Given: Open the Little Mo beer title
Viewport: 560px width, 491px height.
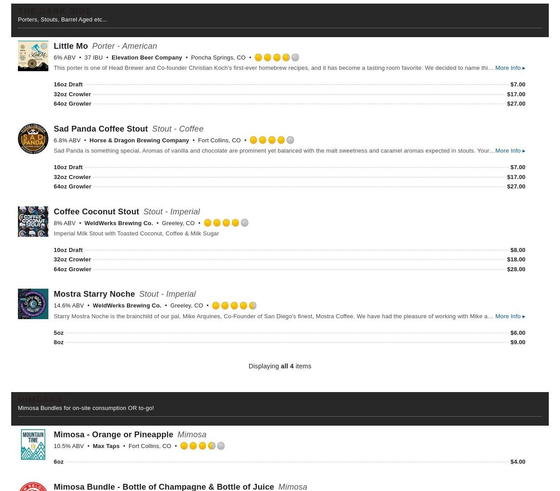Looking at the screenshot, I should [x=71, y=46].
